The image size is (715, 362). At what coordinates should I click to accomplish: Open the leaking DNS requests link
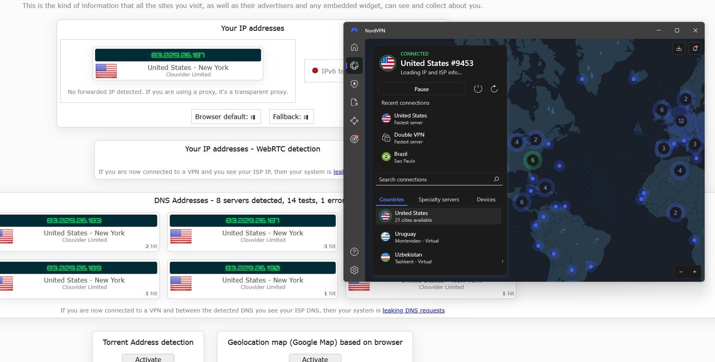(413, 310)
